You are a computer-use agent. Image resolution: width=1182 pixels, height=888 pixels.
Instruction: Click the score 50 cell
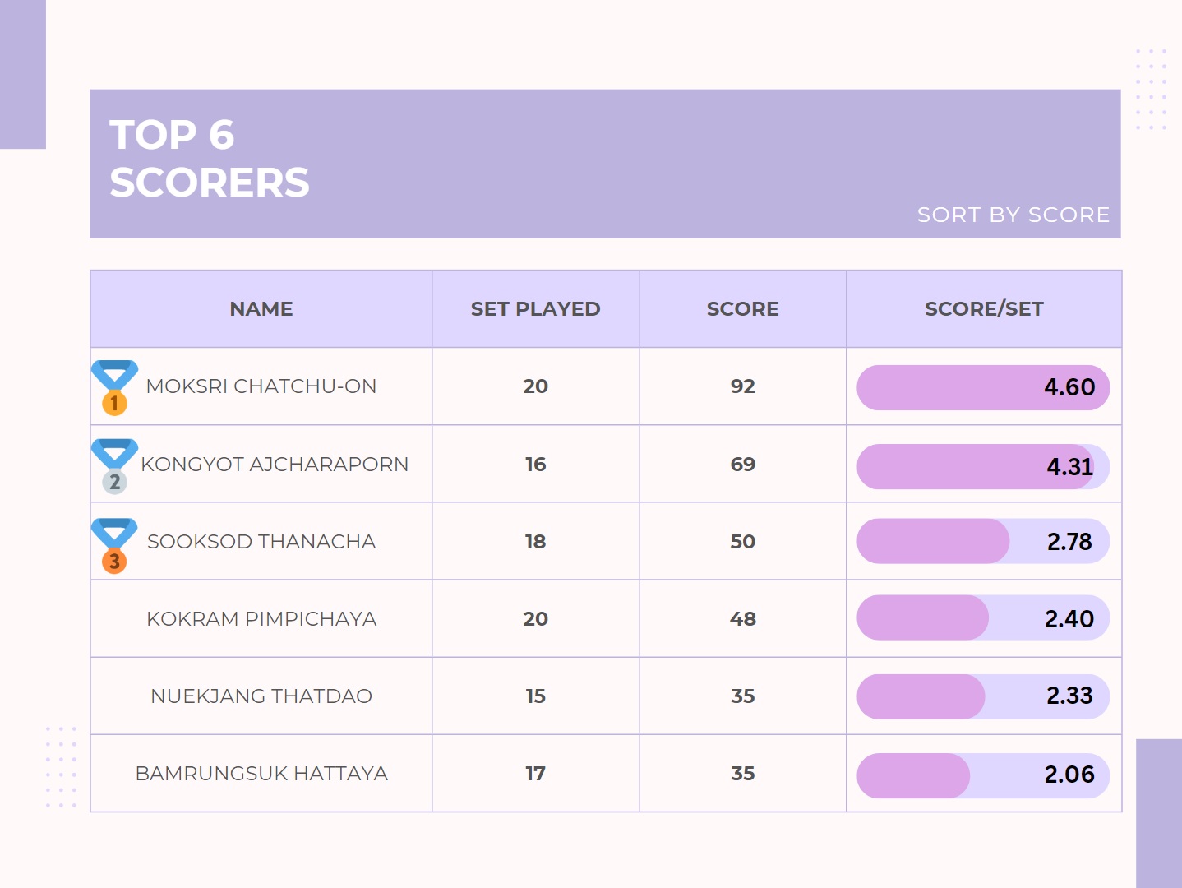743,542
